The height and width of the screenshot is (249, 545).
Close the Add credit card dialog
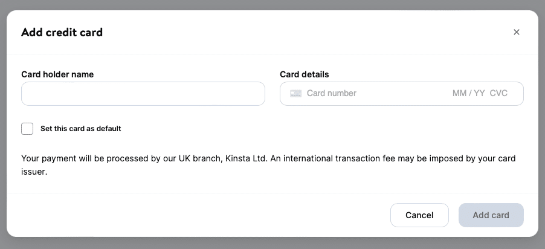517,32
